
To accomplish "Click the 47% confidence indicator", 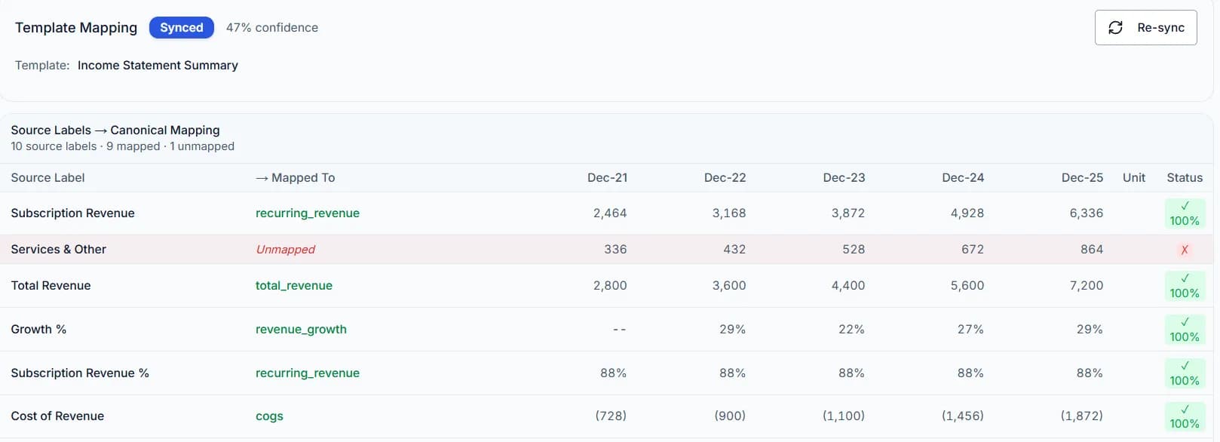I will pos(272,27).
